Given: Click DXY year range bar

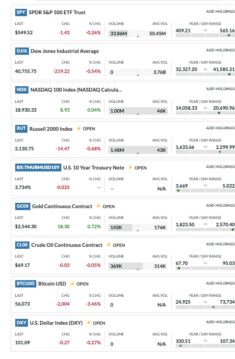Looking at the screenshot, I should click(205, 346).
